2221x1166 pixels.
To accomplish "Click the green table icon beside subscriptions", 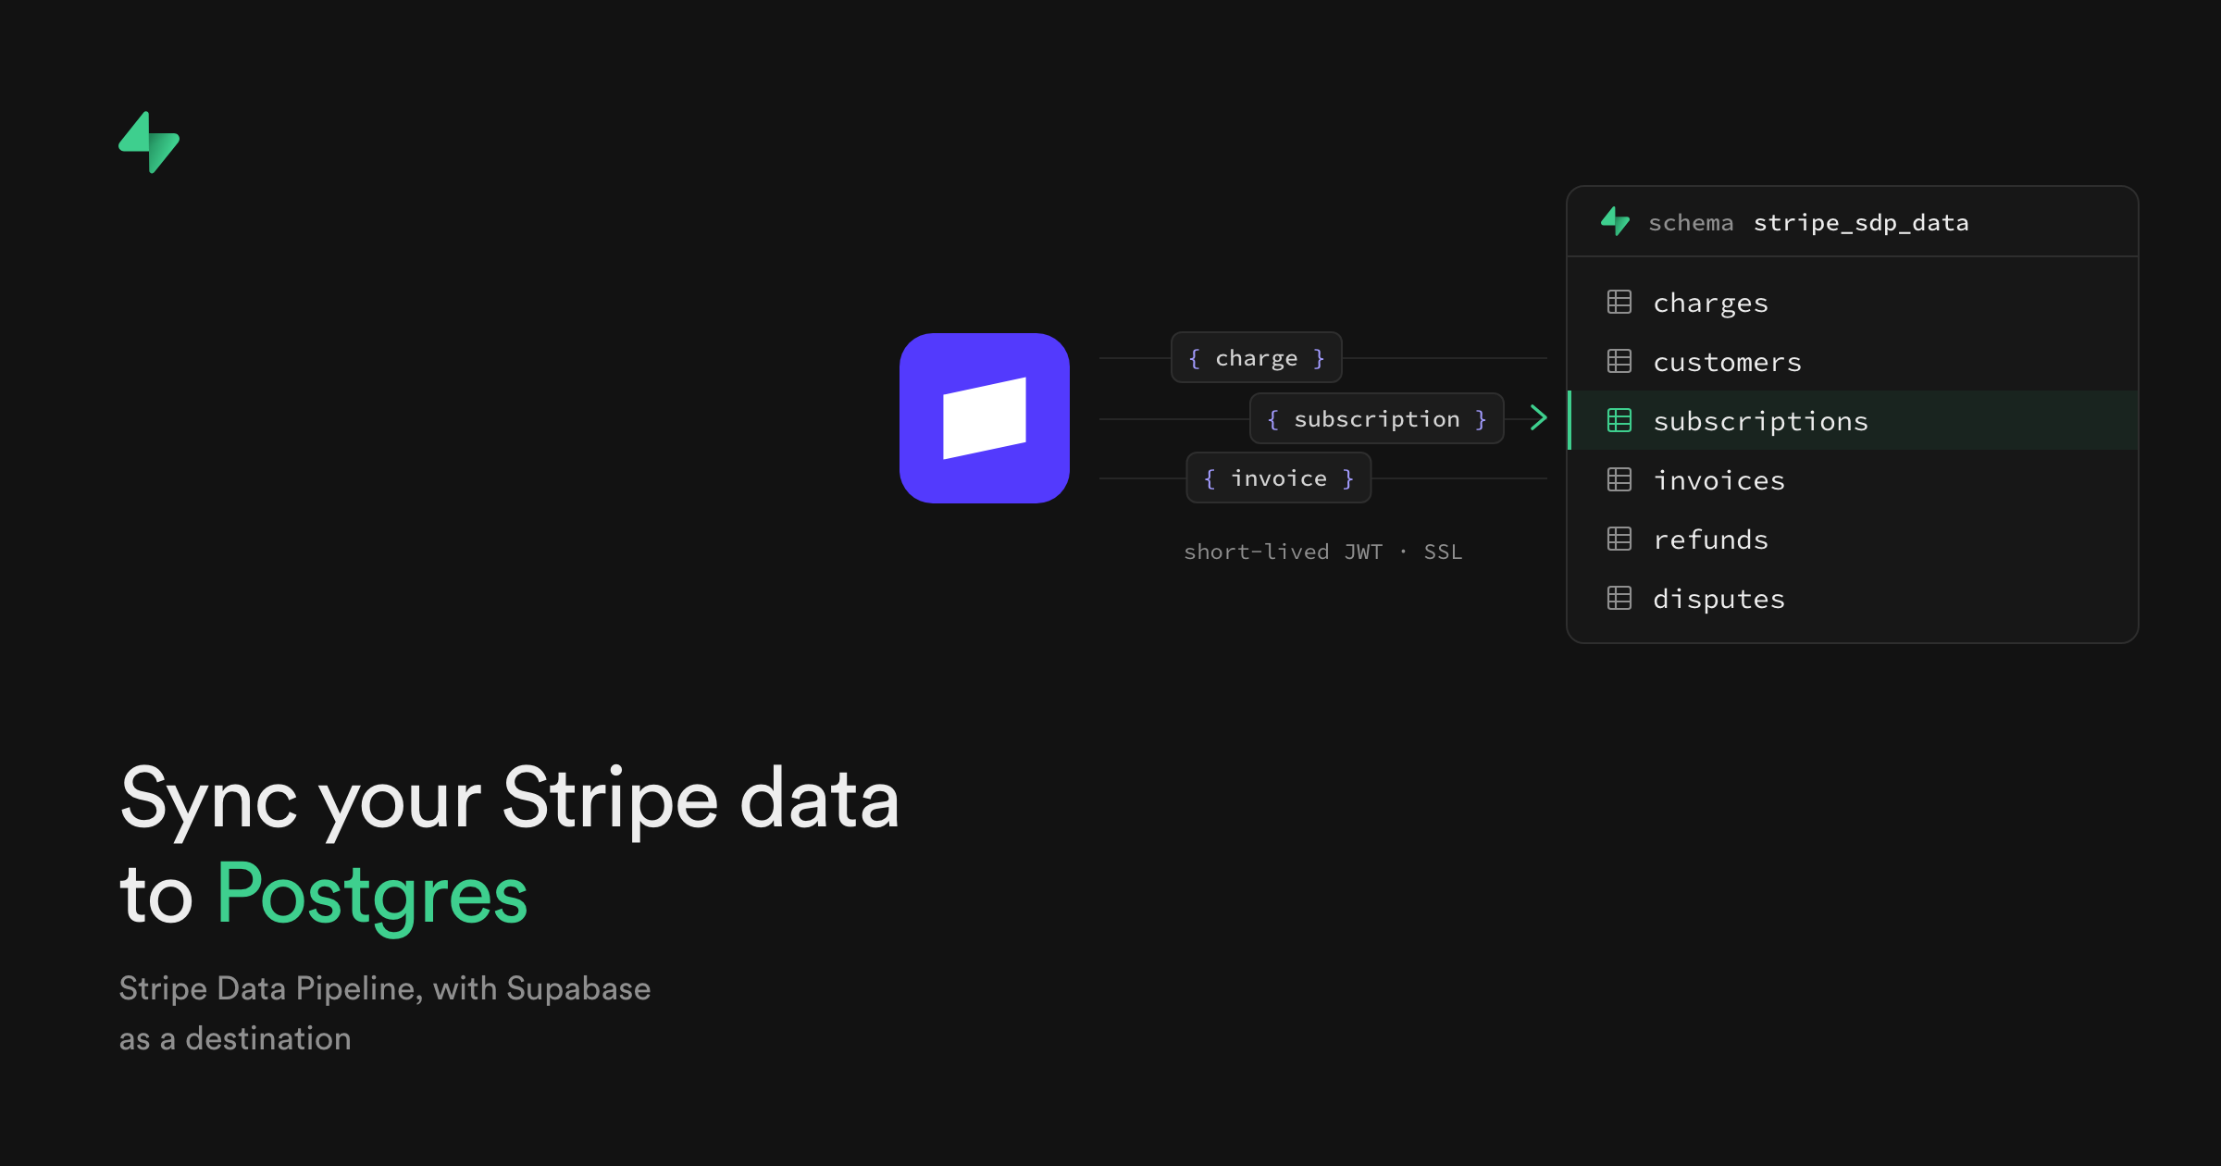I will pyautogui.click(x=1619, y=420).
